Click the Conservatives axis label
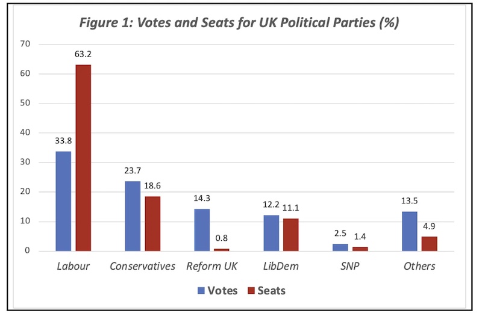Image resolution: width=482 pixels, height=319 pixels. 142,266
